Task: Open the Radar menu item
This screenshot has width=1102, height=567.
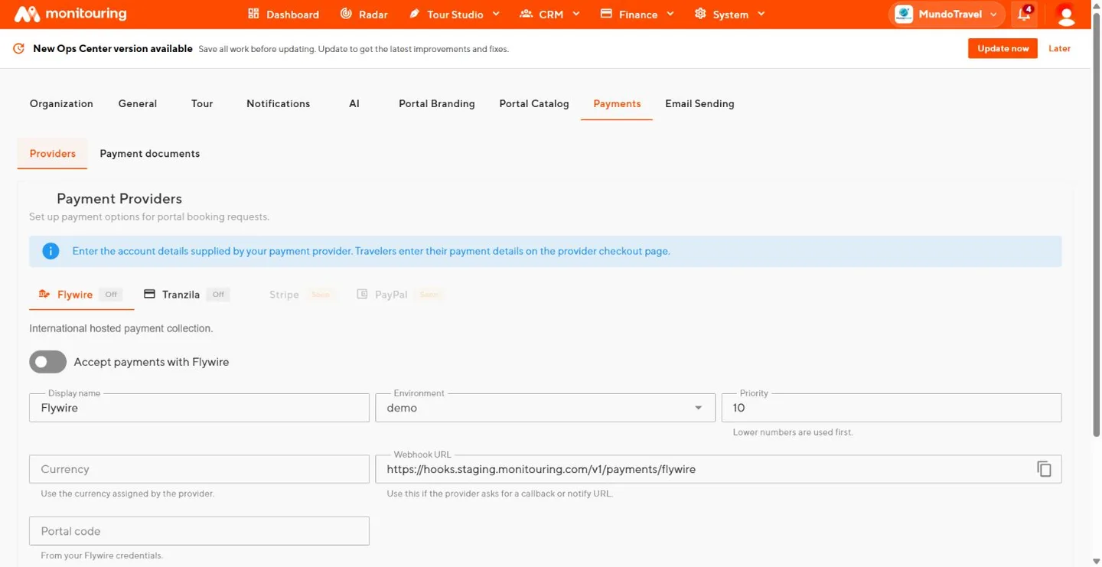Action: click(364, 14)
